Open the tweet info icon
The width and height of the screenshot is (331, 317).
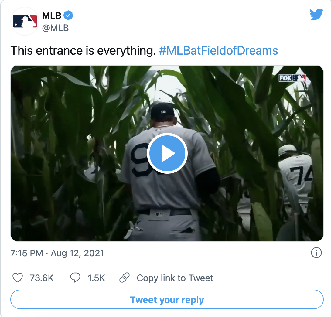316,253
